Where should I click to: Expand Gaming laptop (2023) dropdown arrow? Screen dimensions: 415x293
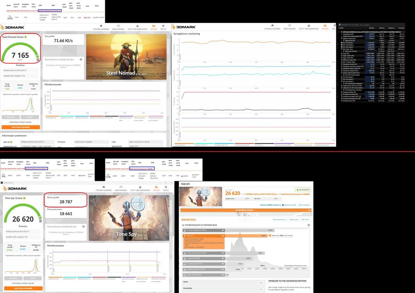(x=223, y=264)
